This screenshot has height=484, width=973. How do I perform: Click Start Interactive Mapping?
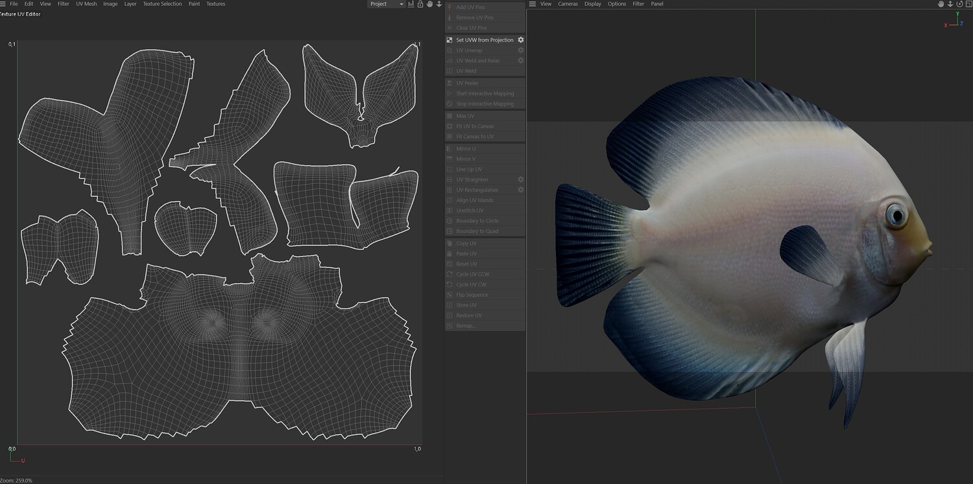click(x=485, y=93)
